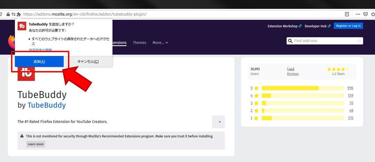This screenshot has width=375, height=162.
Task: Open Developer Hub link
Action: point(317,26)
